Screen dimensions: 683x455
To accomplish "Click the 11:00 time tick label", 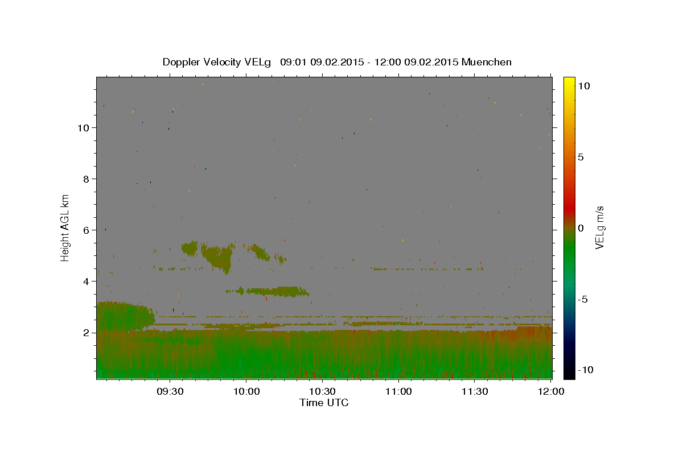I will click(x=398, y=392).
